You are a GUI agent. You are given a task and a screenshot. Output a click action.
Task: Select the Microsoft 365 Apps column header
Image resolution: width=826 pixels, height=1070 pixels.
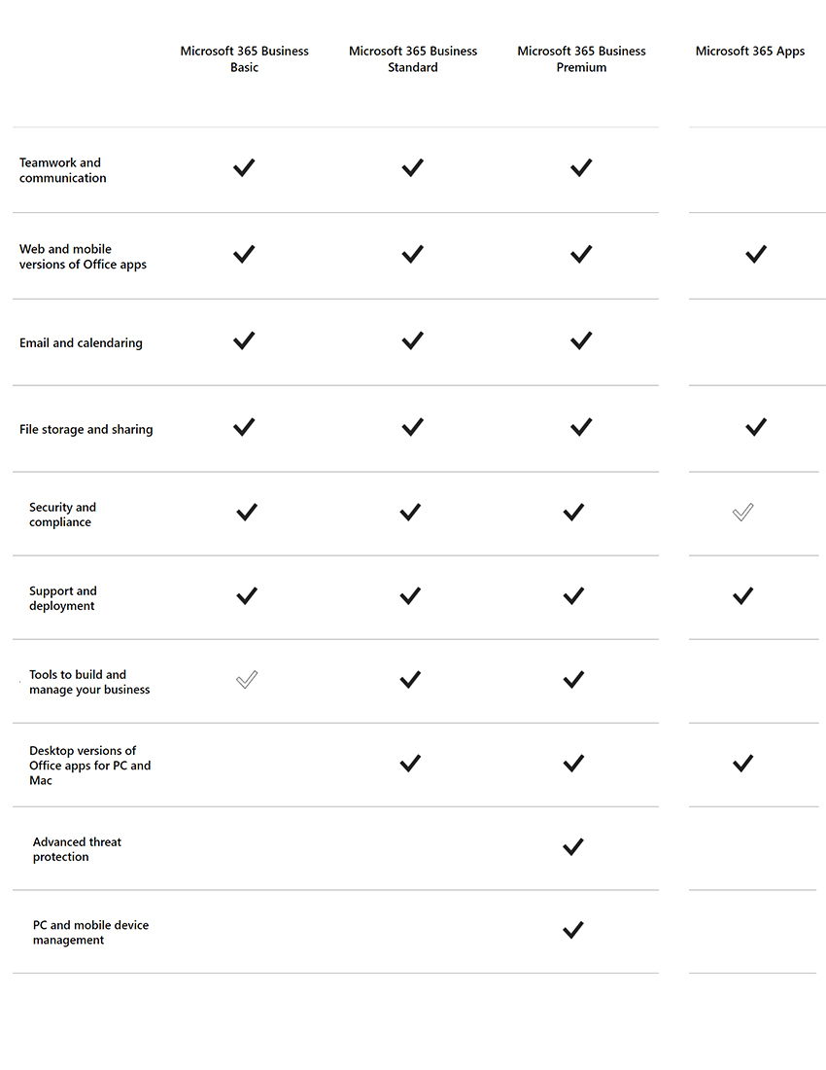[750, 52]
